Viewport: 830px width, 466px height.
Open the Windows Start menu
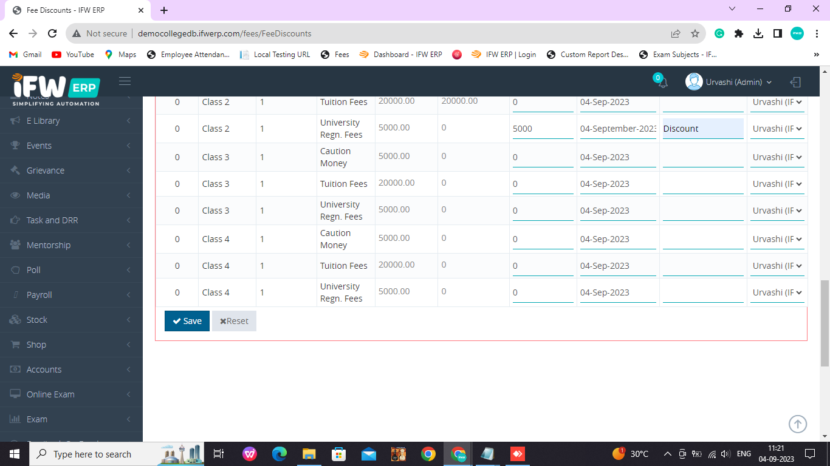click(x=15, y=454)
